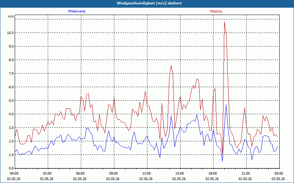Click the "06:00" time label
Viewport: 294px width, 183px height.
pyautogui.click(x=81, y=173)
